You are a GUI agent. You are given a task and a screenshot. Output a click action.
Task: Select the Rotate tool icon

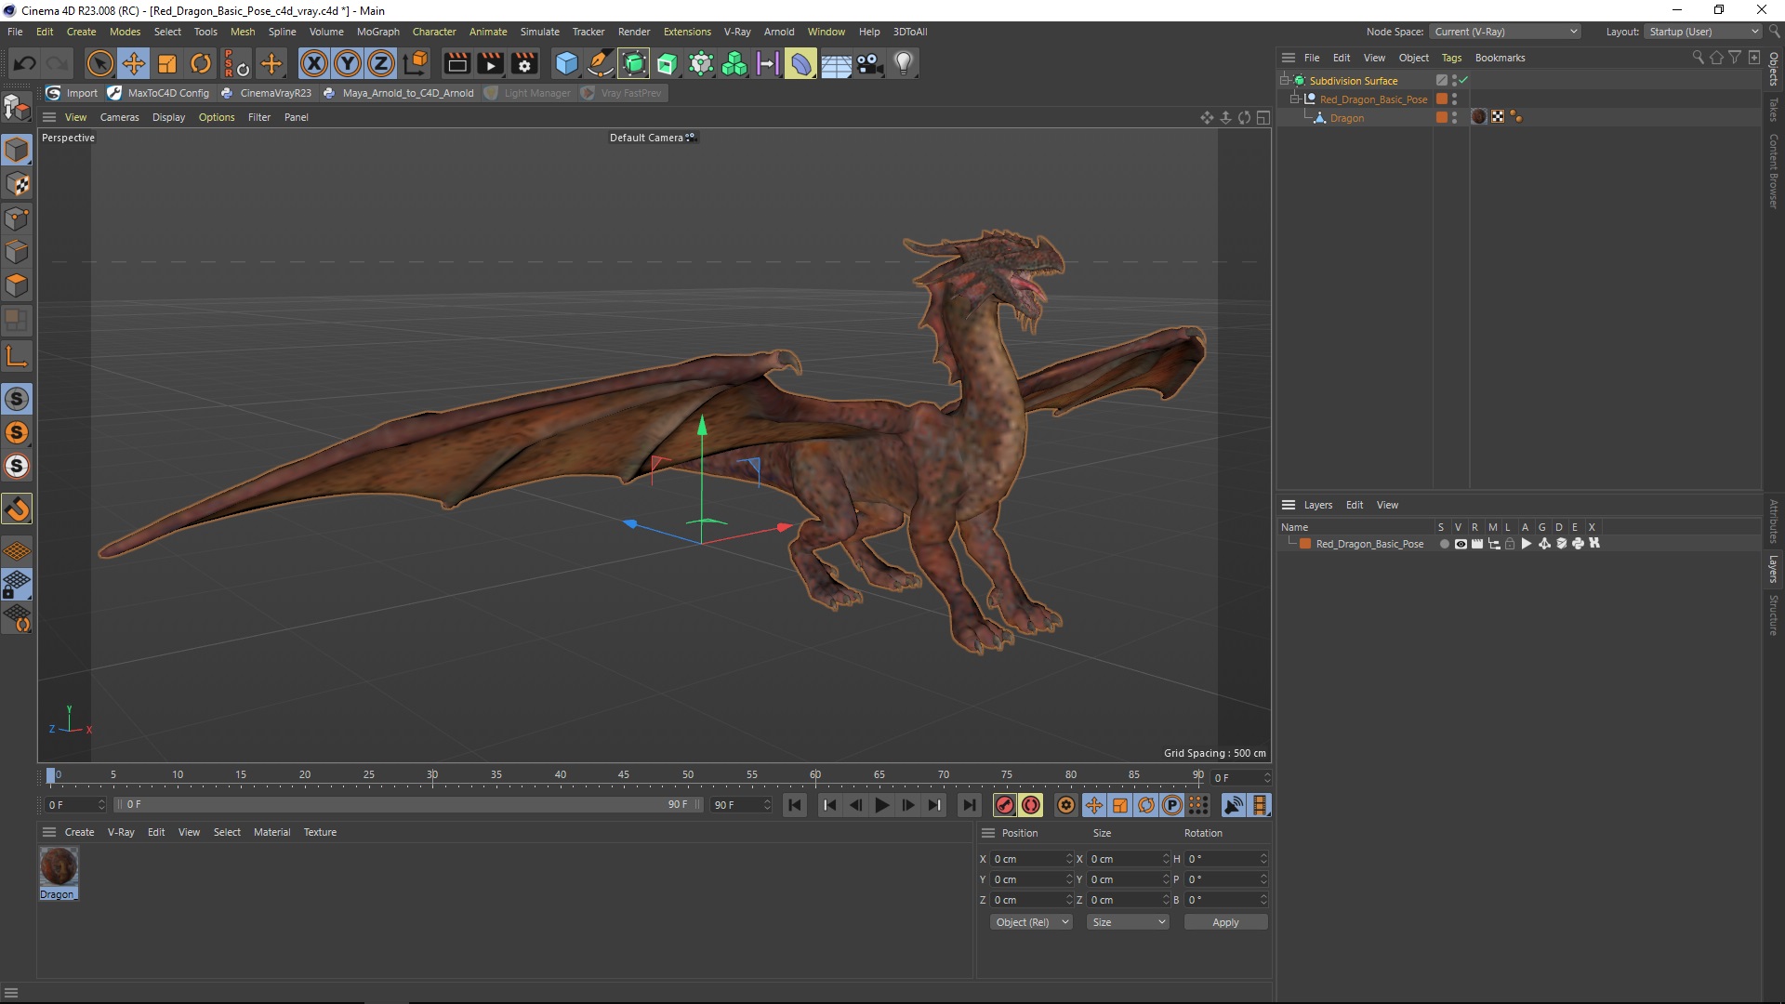click(x=200, y=63)
